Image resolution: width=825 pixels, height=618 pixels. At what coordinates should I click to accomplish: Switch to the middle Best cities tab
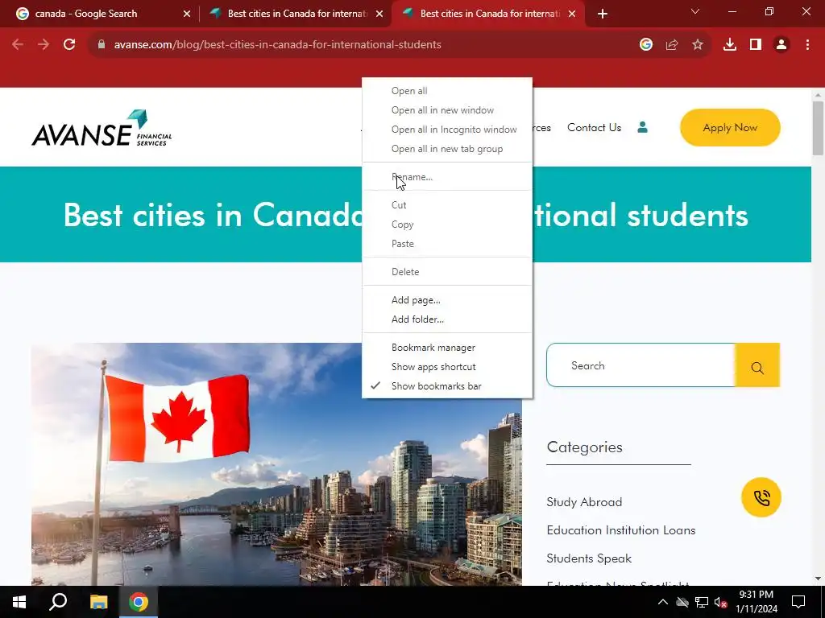click(x=295, y=14)
